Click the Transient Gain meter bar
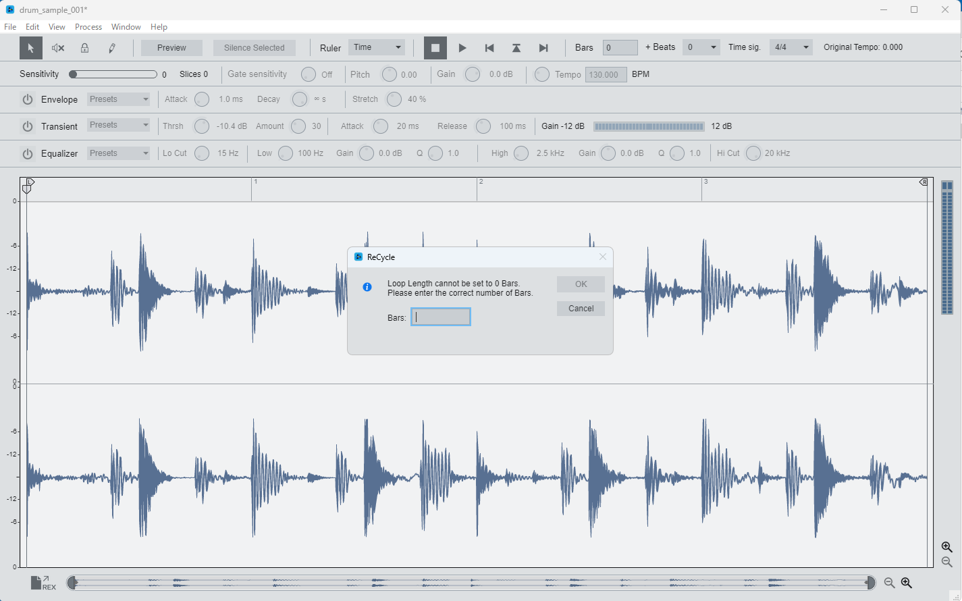This screenshot has width=962, height=601. pyautogui.click(x=649, y=126)
